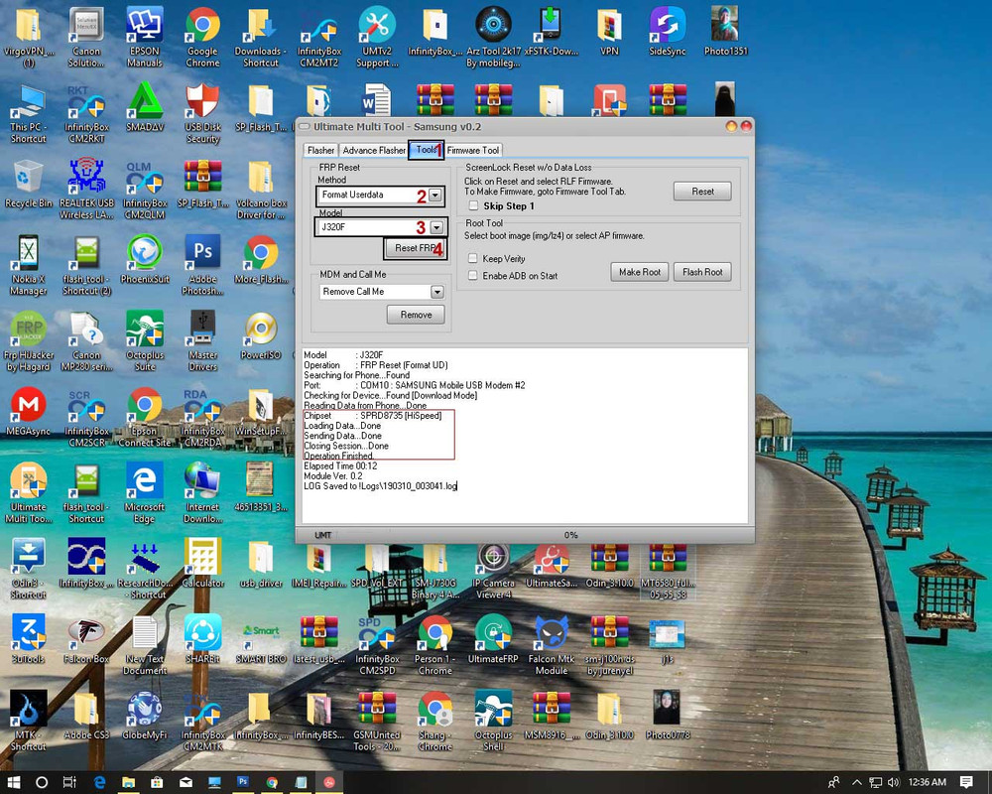Show hidden system tray icons
The image size is (992, 794).
(857, 783)
